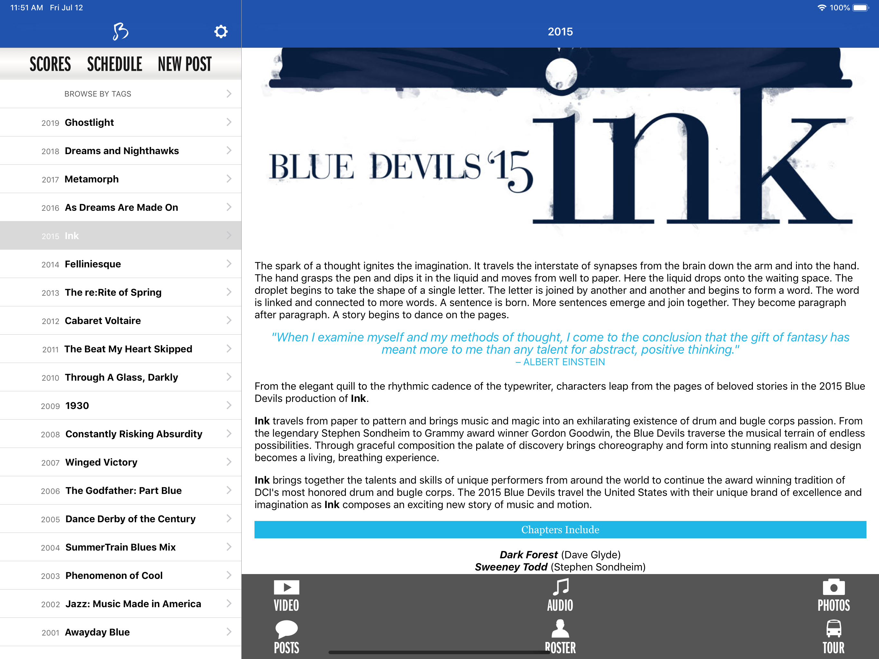Image resolution: width=879 pixels, height=659 pixels.
Task: Select 2016 As Dreams Are Made On
Action: (x=120, y=208)
